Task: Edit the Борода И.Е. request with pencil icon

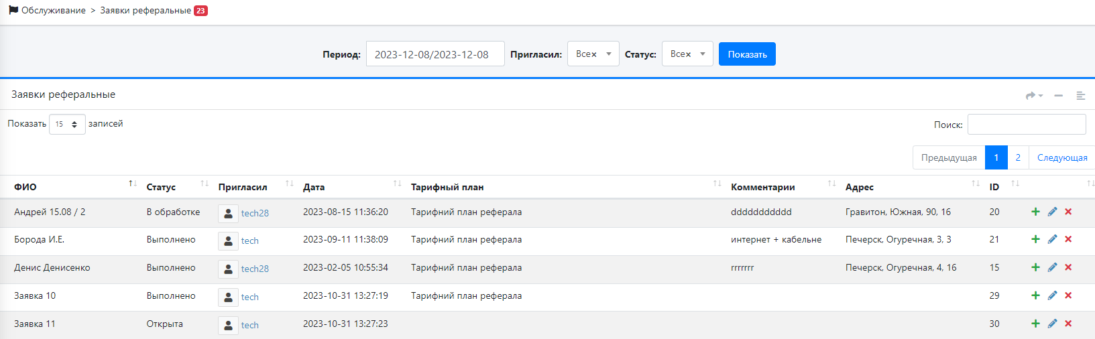Action: click(x=1052, y=239)
